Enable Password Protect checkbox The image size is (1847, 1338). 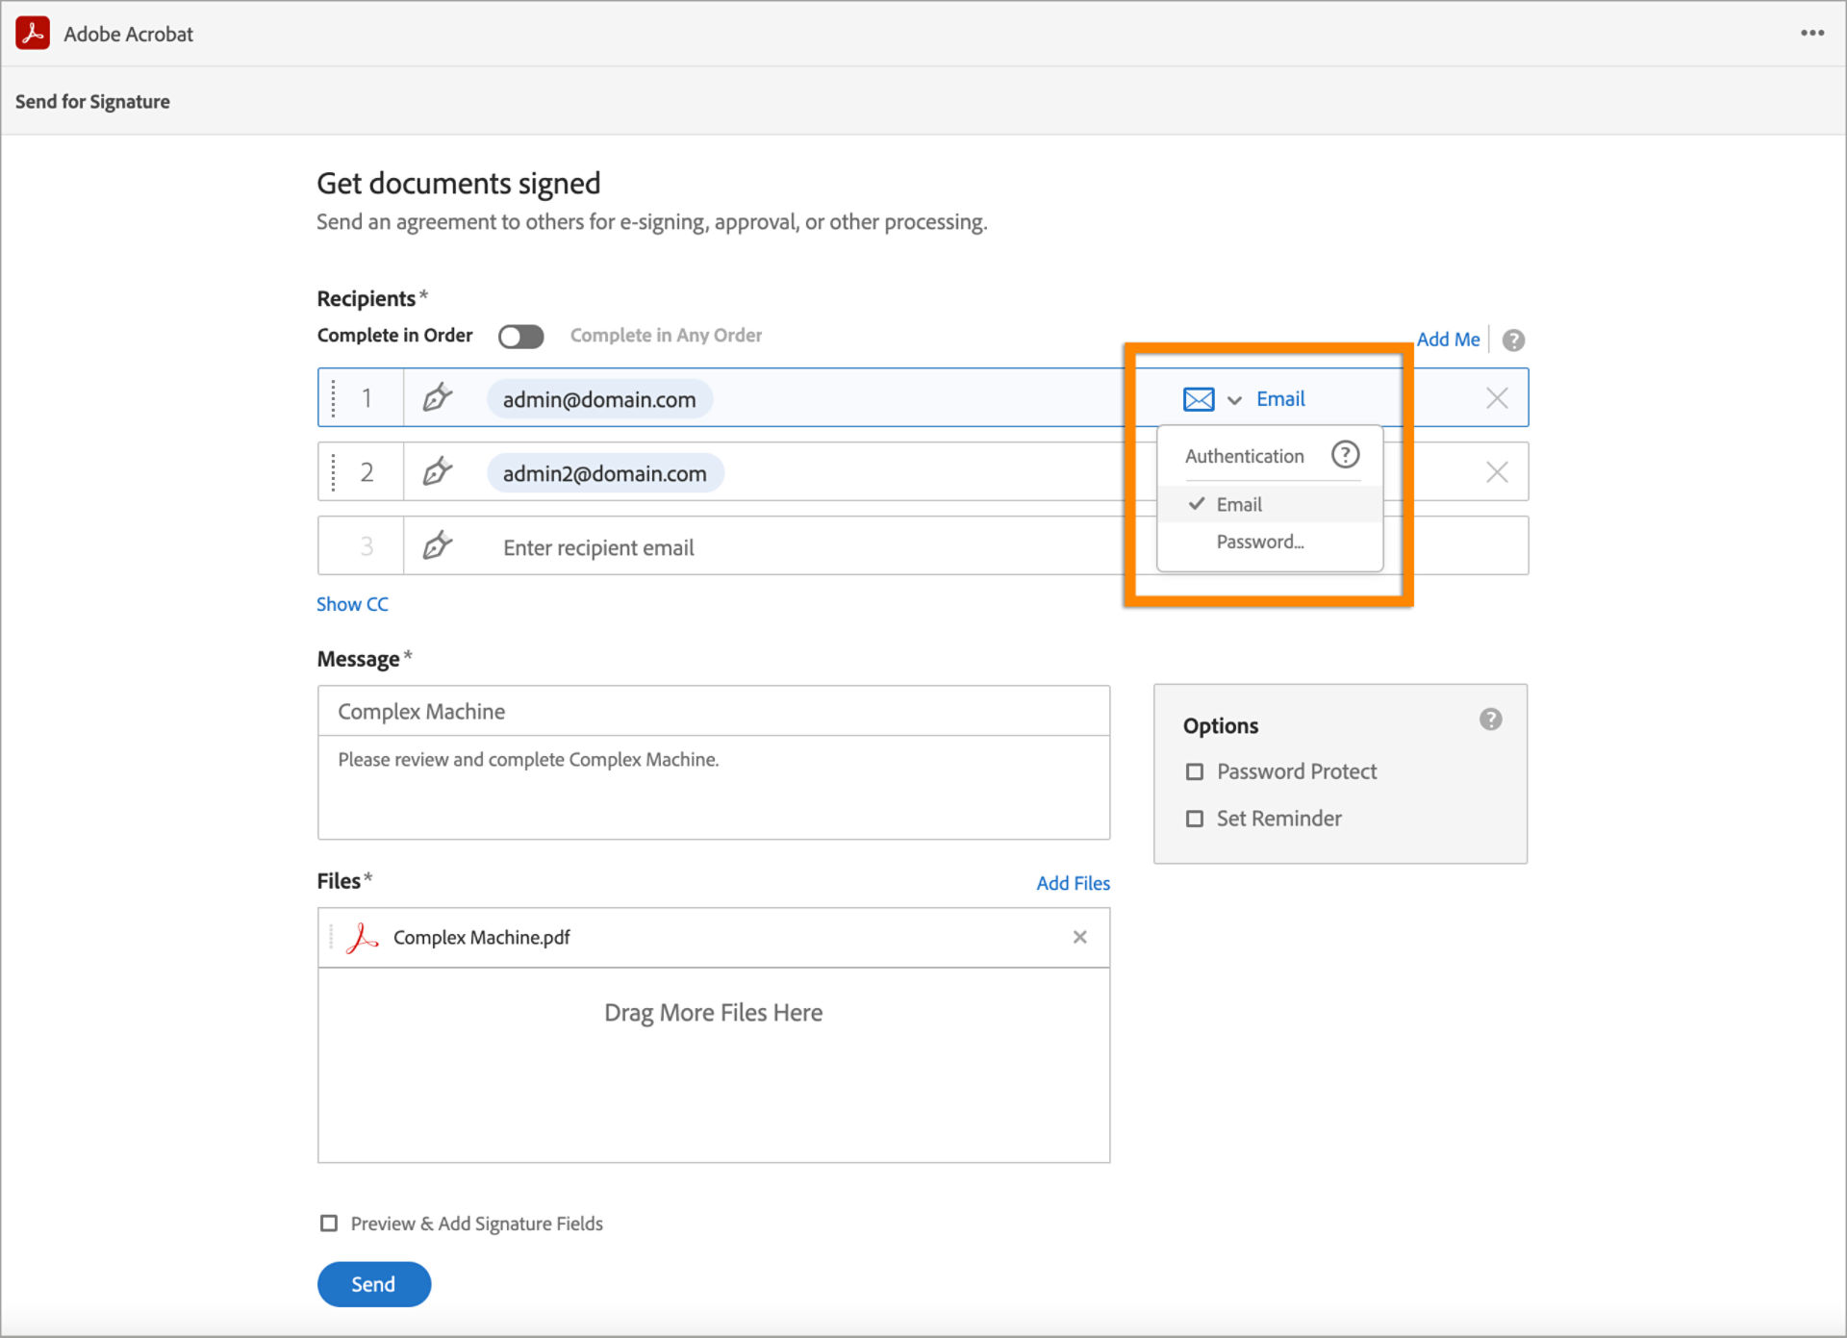point(1195,771)
